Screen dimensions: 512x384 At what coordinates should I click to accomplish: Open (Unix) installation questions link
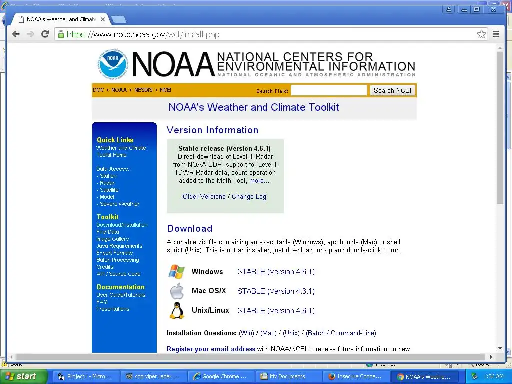(291, 333)
